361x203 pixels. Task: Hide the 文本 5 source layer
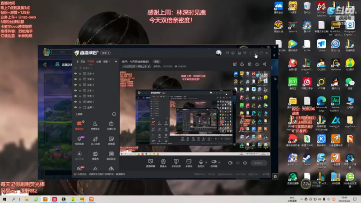75,79
